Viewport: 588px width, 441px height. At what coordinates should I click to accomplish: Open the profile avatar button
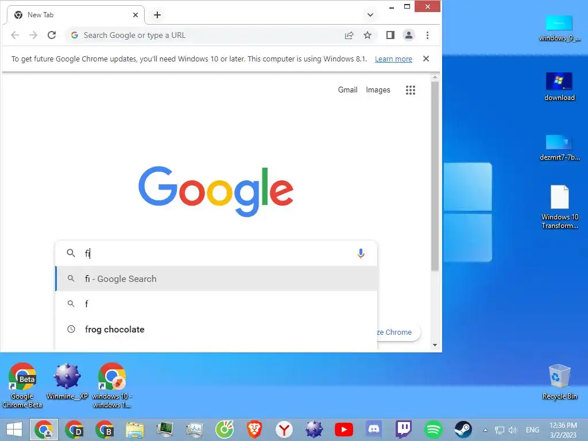pos(409,35)
